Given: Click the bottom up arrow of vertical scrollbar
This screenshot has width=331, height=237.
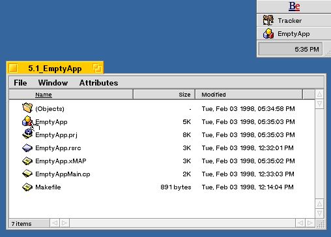Looking at the screenshot, I should pyautogui.click(x=319, y=204).
